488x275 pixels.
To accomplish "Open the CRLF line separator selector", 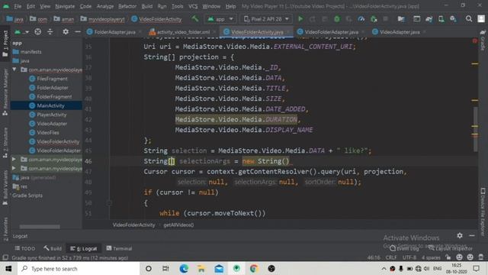I will 391,257.
